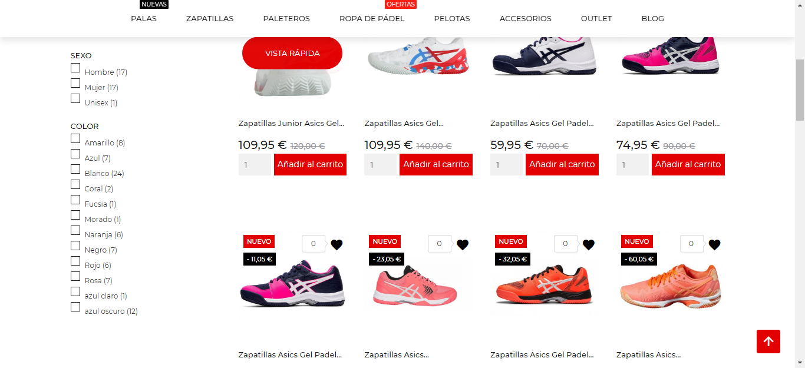Go to the OUTLET section
Image resolution: width=805 pixels, height=368 pixels.
[x=596, y=18]
